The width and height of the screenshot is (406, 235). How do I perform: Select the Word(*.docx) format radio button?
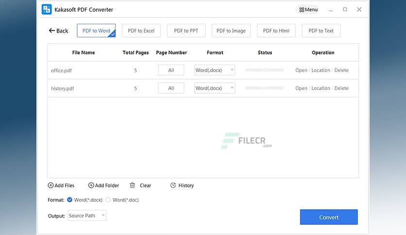(69, 200)
